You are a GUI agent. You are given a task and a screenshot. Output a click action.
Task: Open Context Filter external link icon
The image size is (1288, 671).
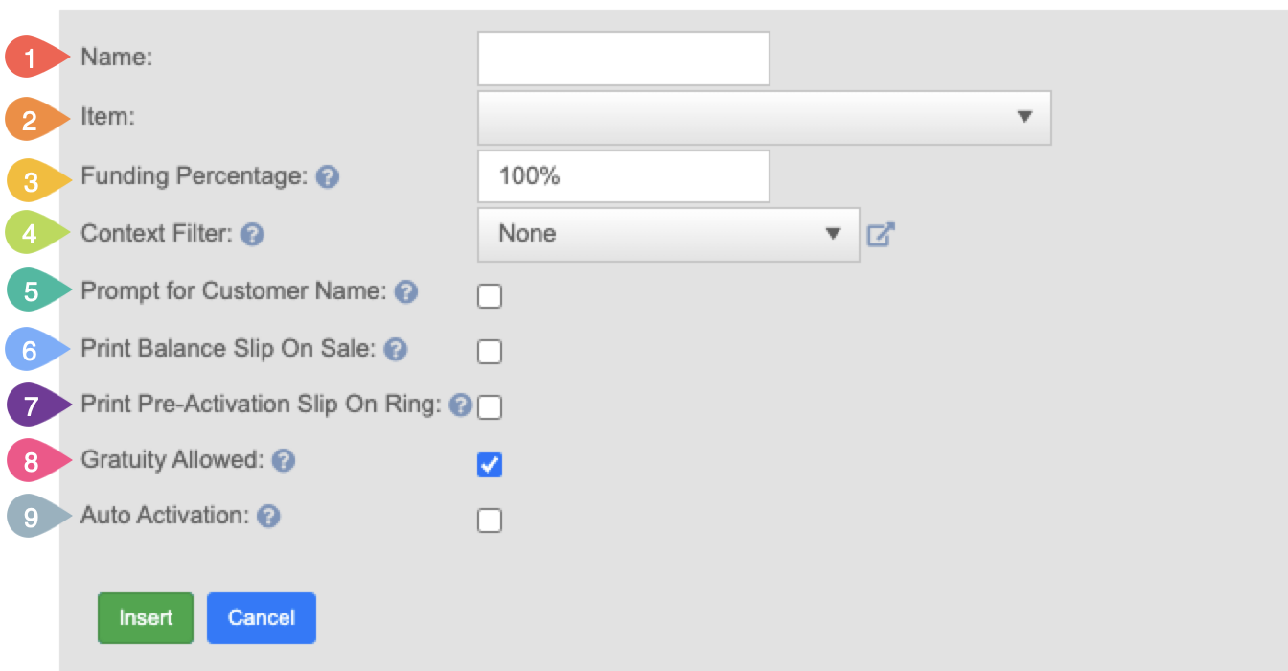(881, 234)
